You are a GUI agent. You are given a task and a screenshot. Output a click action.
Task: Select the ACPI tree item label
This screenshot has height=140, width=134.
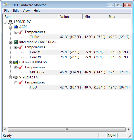[23, 27]
